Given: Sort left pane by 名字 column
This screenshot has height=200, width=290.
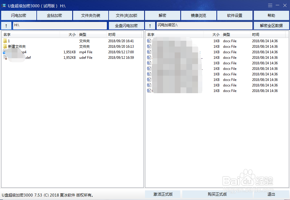Looking at the screenshot, I should click(x=31, y=35).
